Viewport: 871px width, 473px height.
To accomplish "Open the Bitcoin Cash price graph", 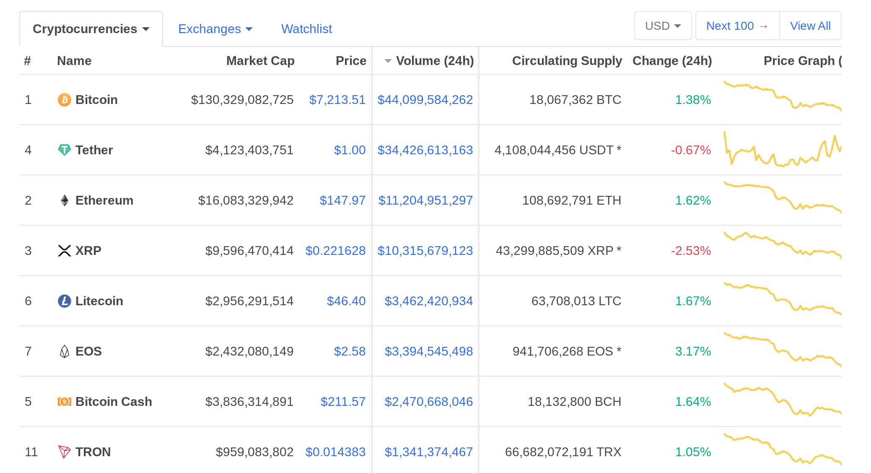I will [x=783, y=399].
